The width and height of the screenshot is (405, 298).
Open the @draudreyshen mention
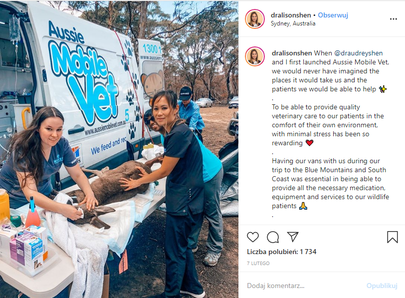(x=358, y=53)
